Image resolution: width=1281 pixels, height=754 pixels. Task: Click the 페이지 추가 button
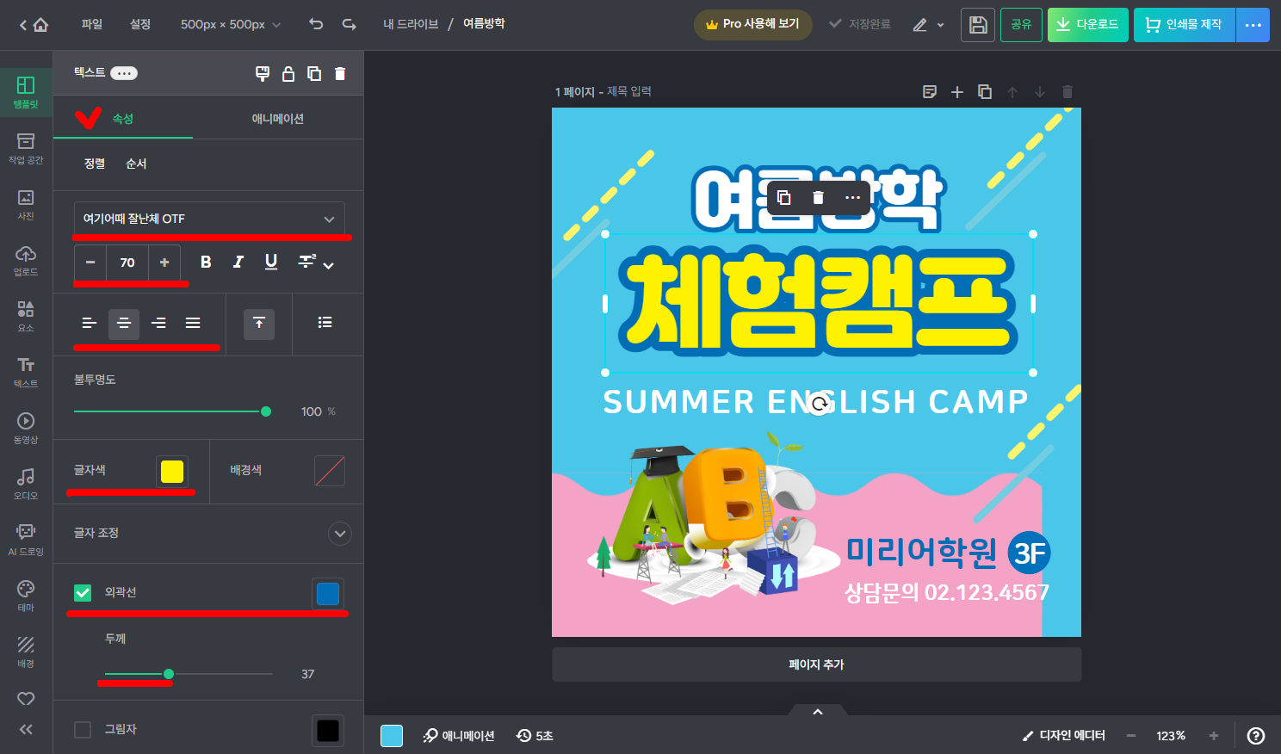click(815, 664)
